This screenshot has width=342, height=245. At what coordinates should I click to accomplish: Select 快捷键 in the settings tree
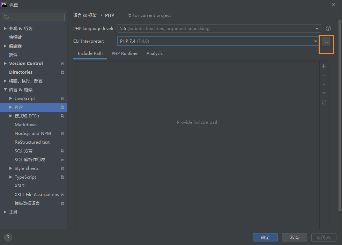15,37
